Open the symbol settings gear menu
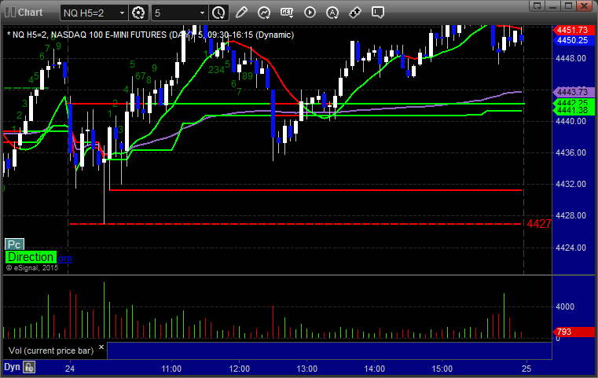Screen dimensions: 598x378 138,13
